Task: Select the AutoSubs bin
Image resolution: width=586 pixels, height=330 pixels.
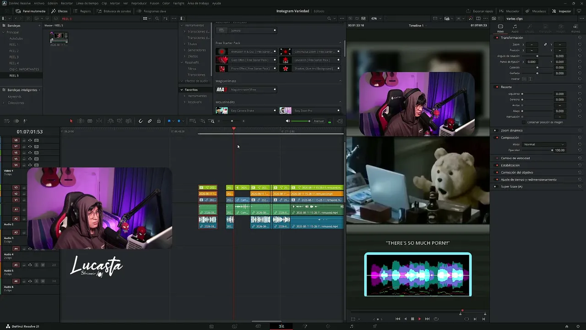Action: click(16, 38)
